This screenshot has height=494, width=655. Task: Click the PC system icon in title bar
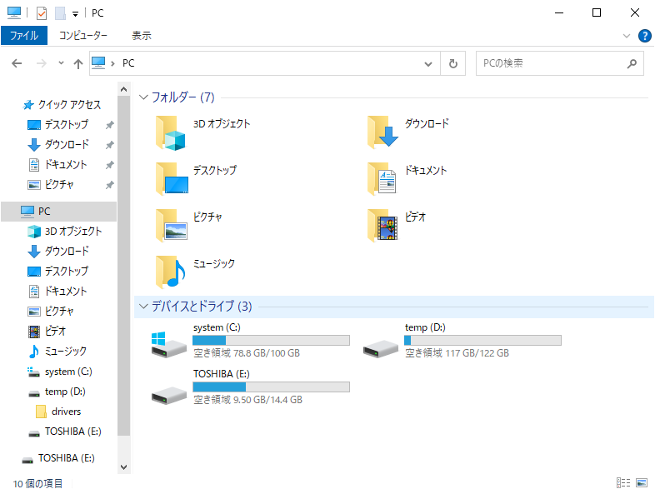14,13
